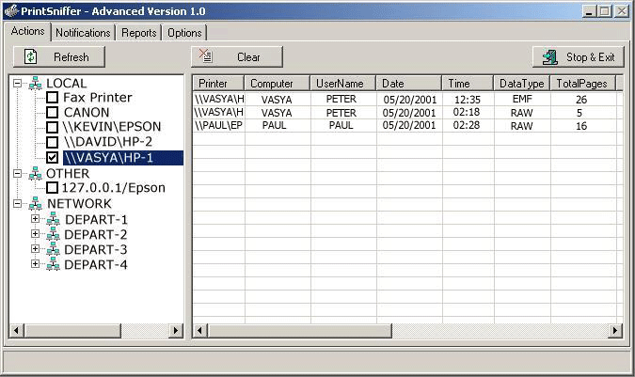635x377 pixels.
Task: Expand the DEPART-4 node
Action: [x=35, y=264]
